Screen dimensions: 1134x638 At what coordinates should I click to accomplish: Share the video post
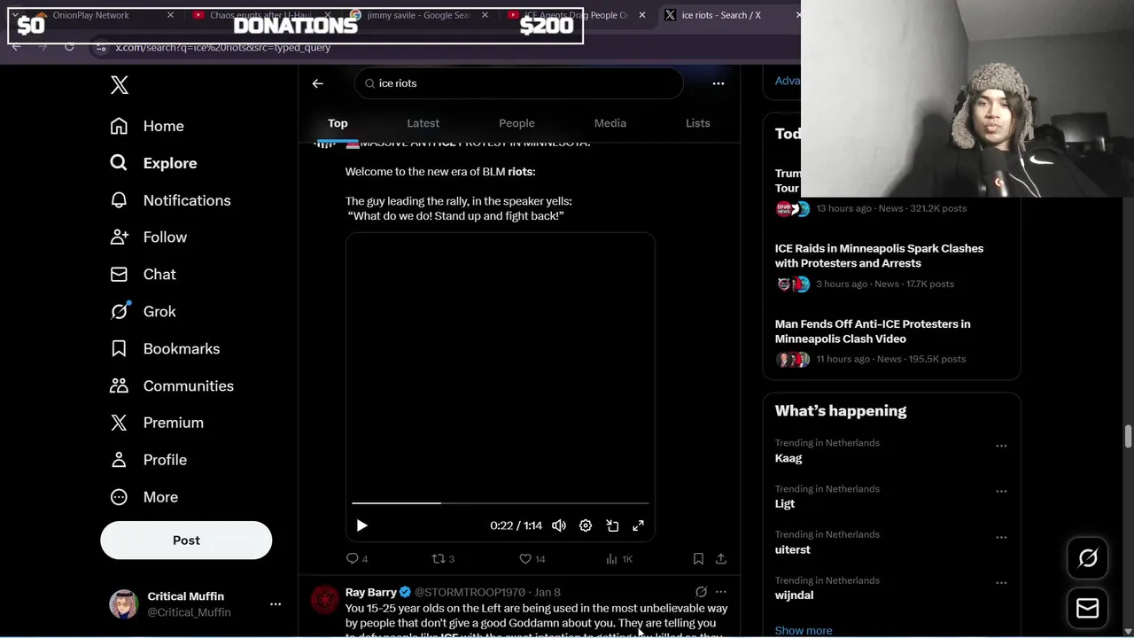click(721, 559)
